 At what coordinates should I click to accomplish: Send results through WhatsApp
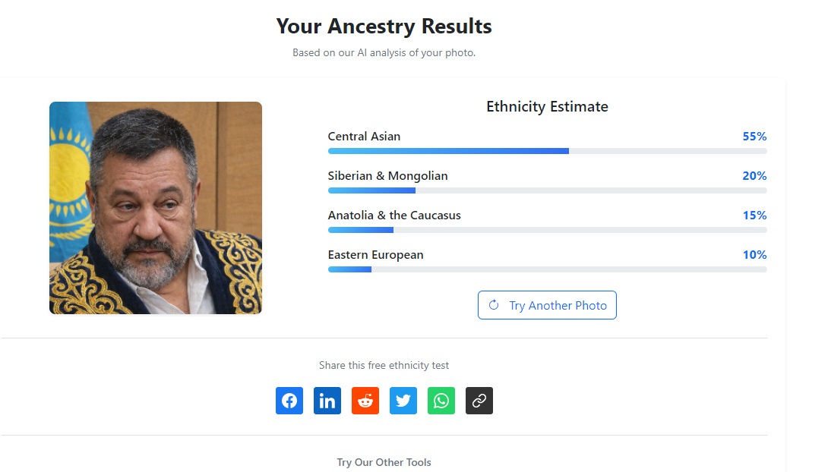441,401
